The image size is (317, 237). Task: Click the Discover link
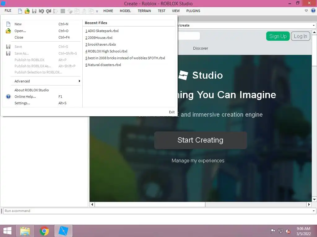click(x=201, y=48)
